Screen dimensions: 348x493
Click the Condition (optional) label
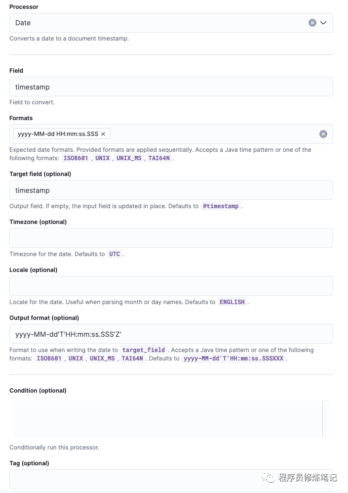[38, 391]
